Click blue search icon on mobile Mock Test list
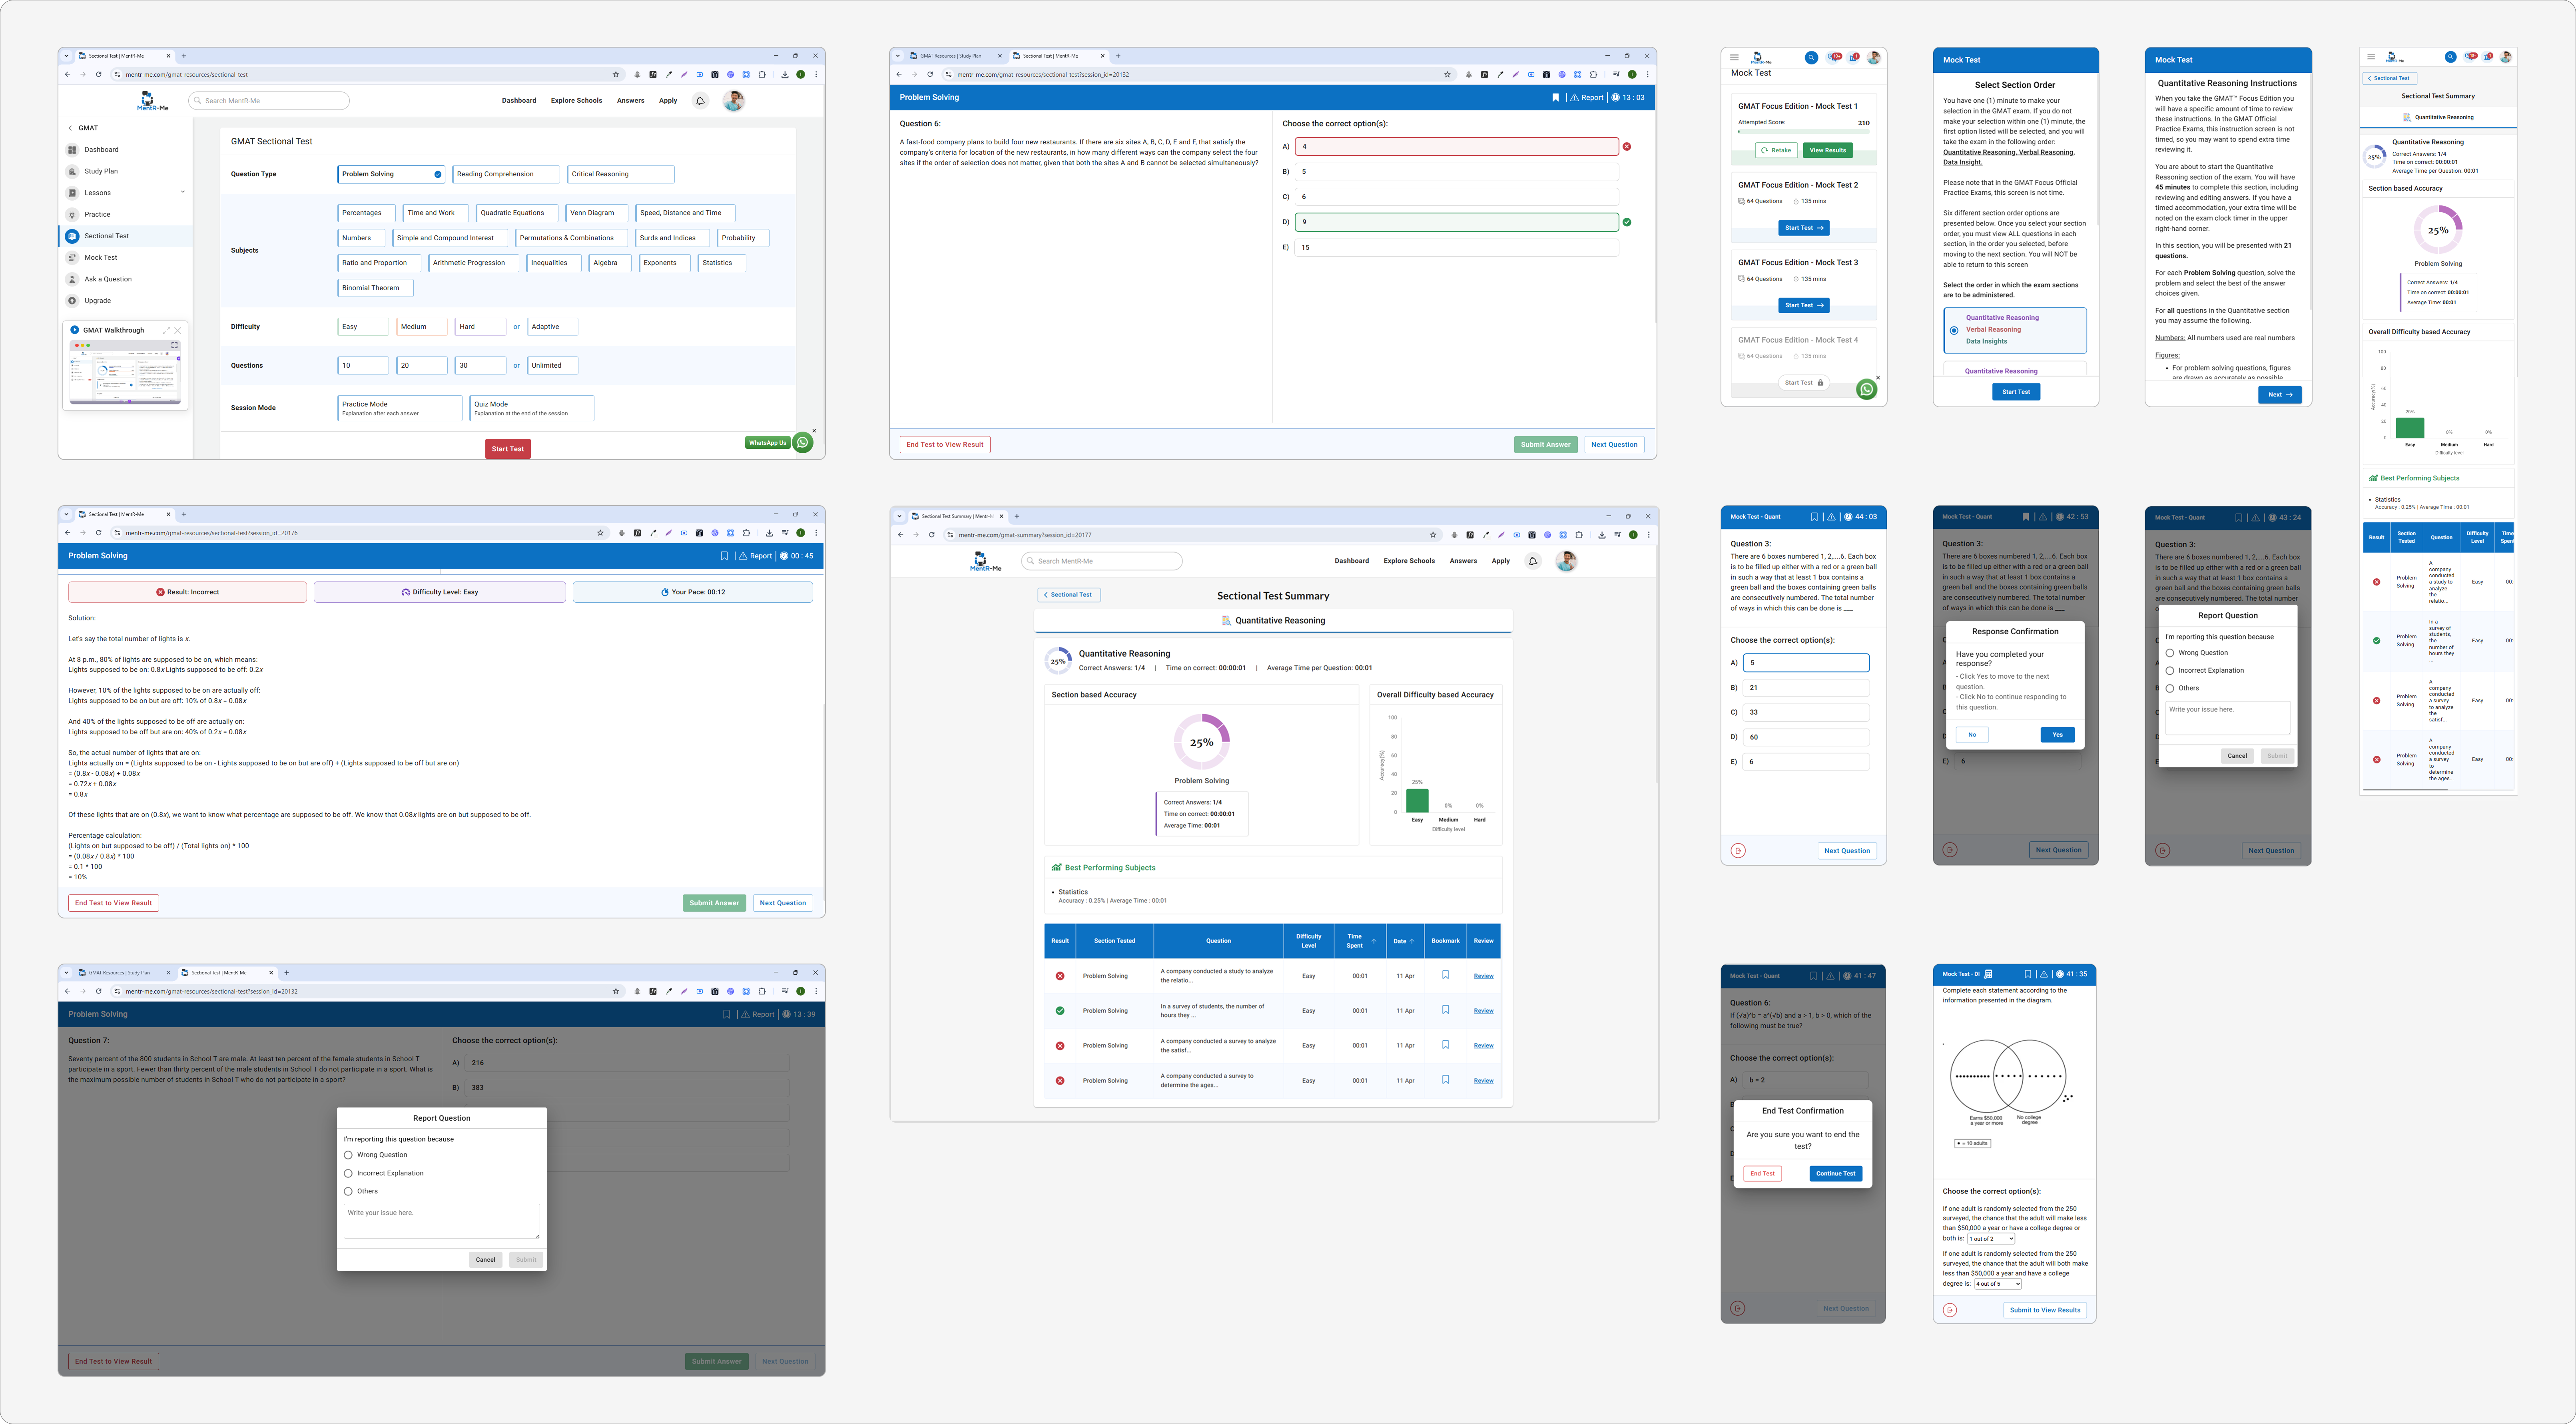This screenshot has width=2576, height=1424. (1811, 57)
